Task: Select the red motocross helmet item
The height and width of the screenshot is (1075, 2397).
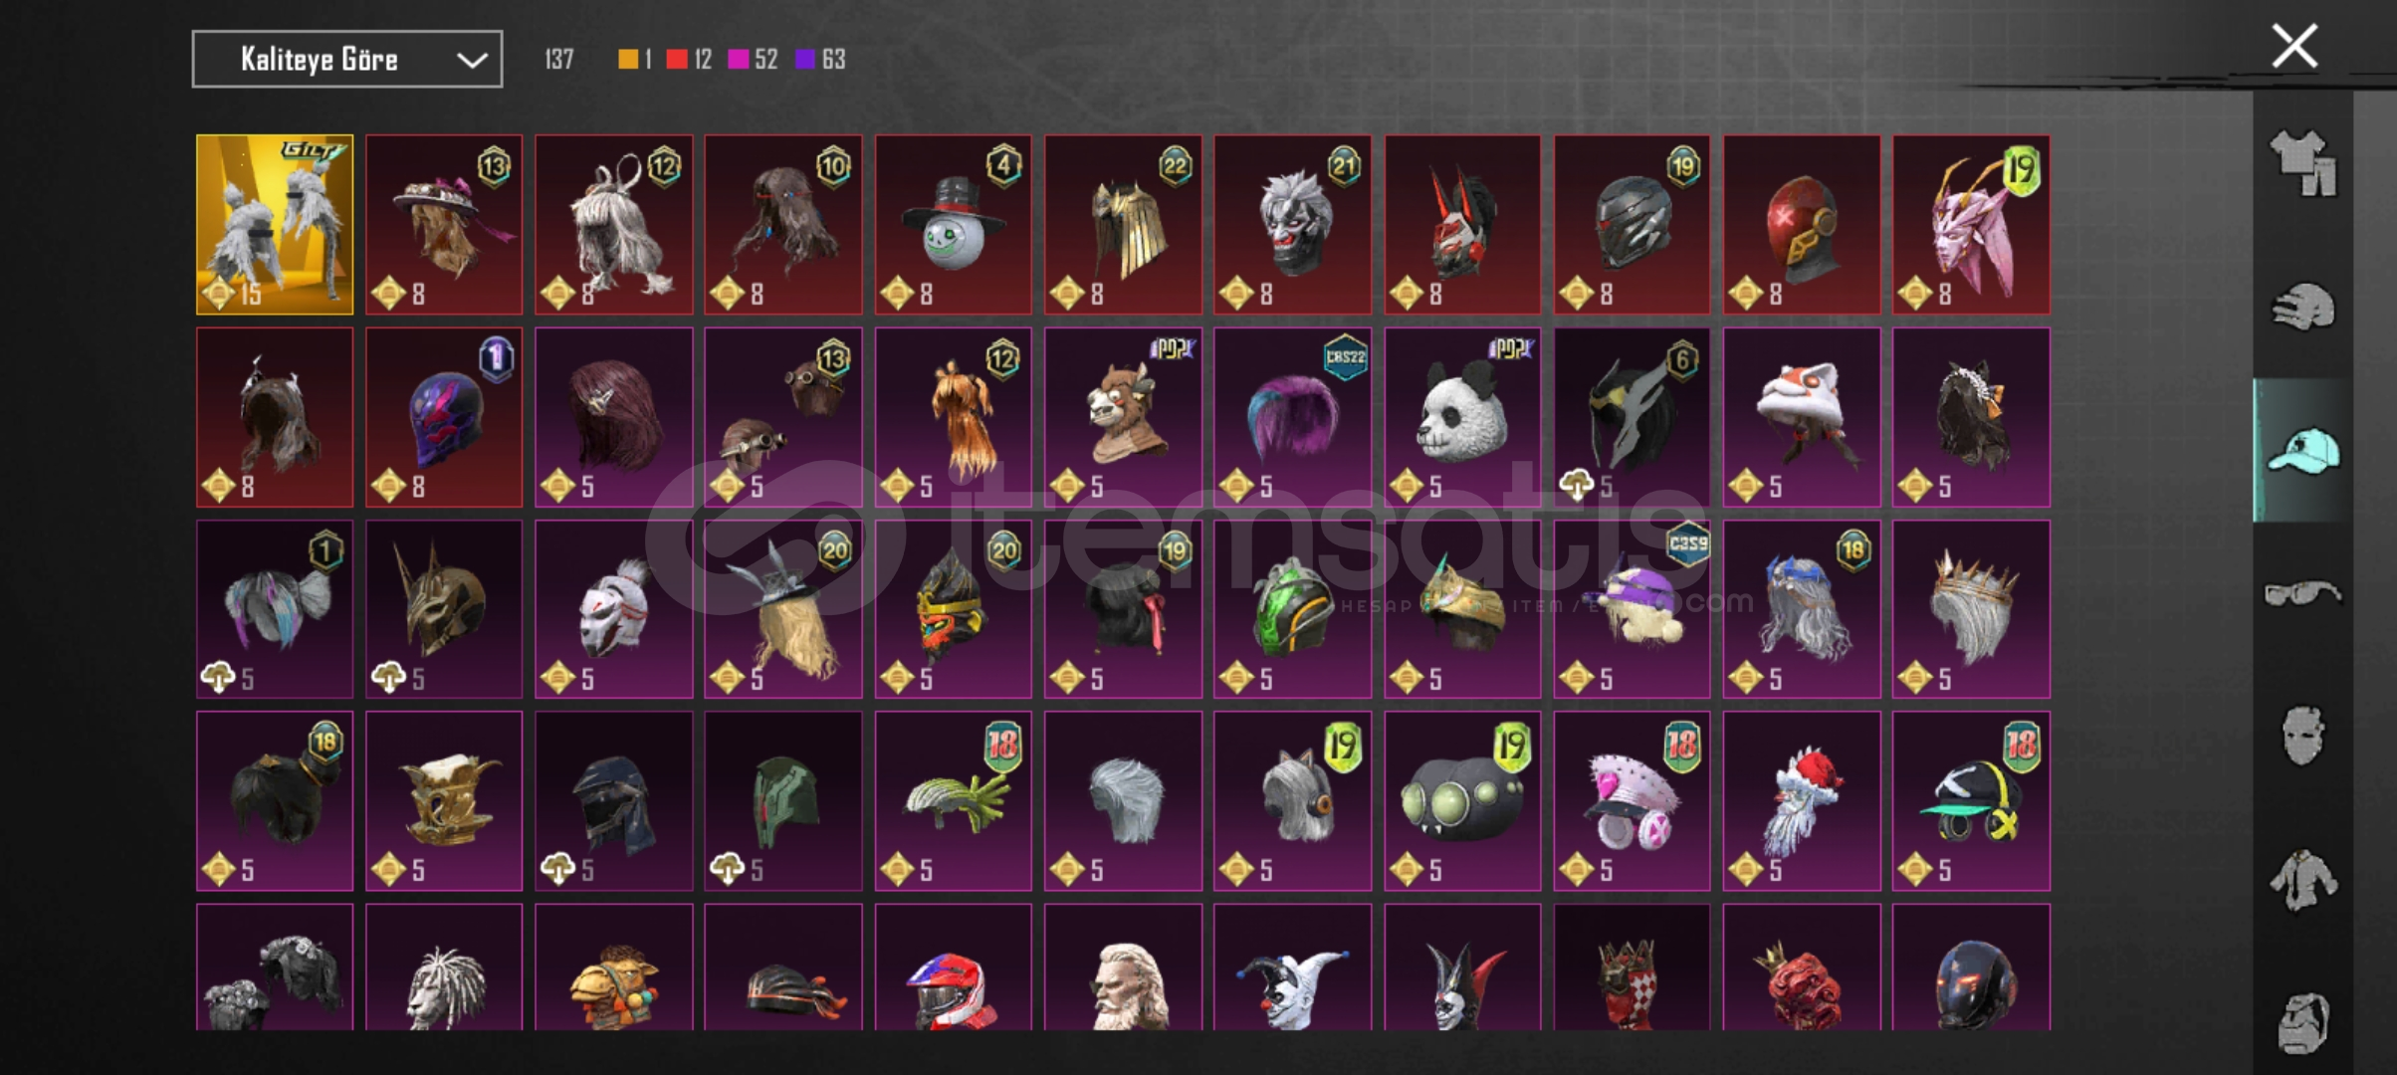Action: pos(954,967)
